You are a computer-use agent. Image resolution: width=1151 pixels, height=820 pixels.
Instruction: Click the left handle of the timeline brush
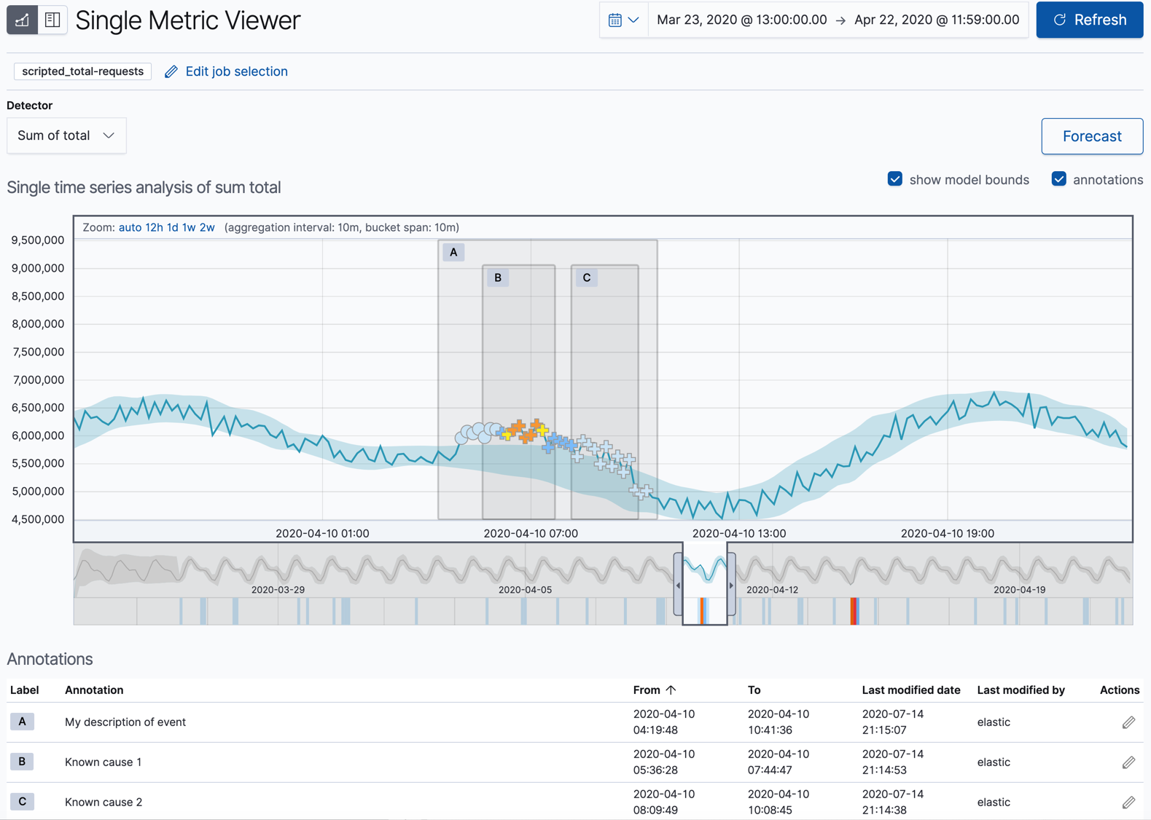(x=678, y=584)
